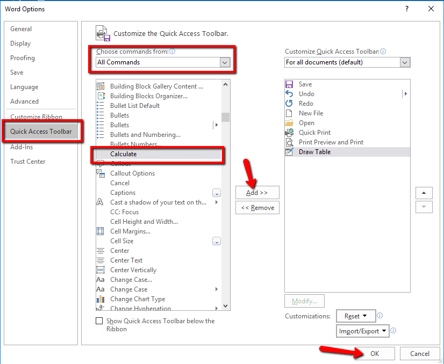Move selected command down with arrow button
Image resolution: width=444 pixels, height=364 pixels.
coord(424,207)
